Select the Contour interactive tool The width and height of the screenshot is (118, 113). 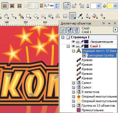coord(73,16)
